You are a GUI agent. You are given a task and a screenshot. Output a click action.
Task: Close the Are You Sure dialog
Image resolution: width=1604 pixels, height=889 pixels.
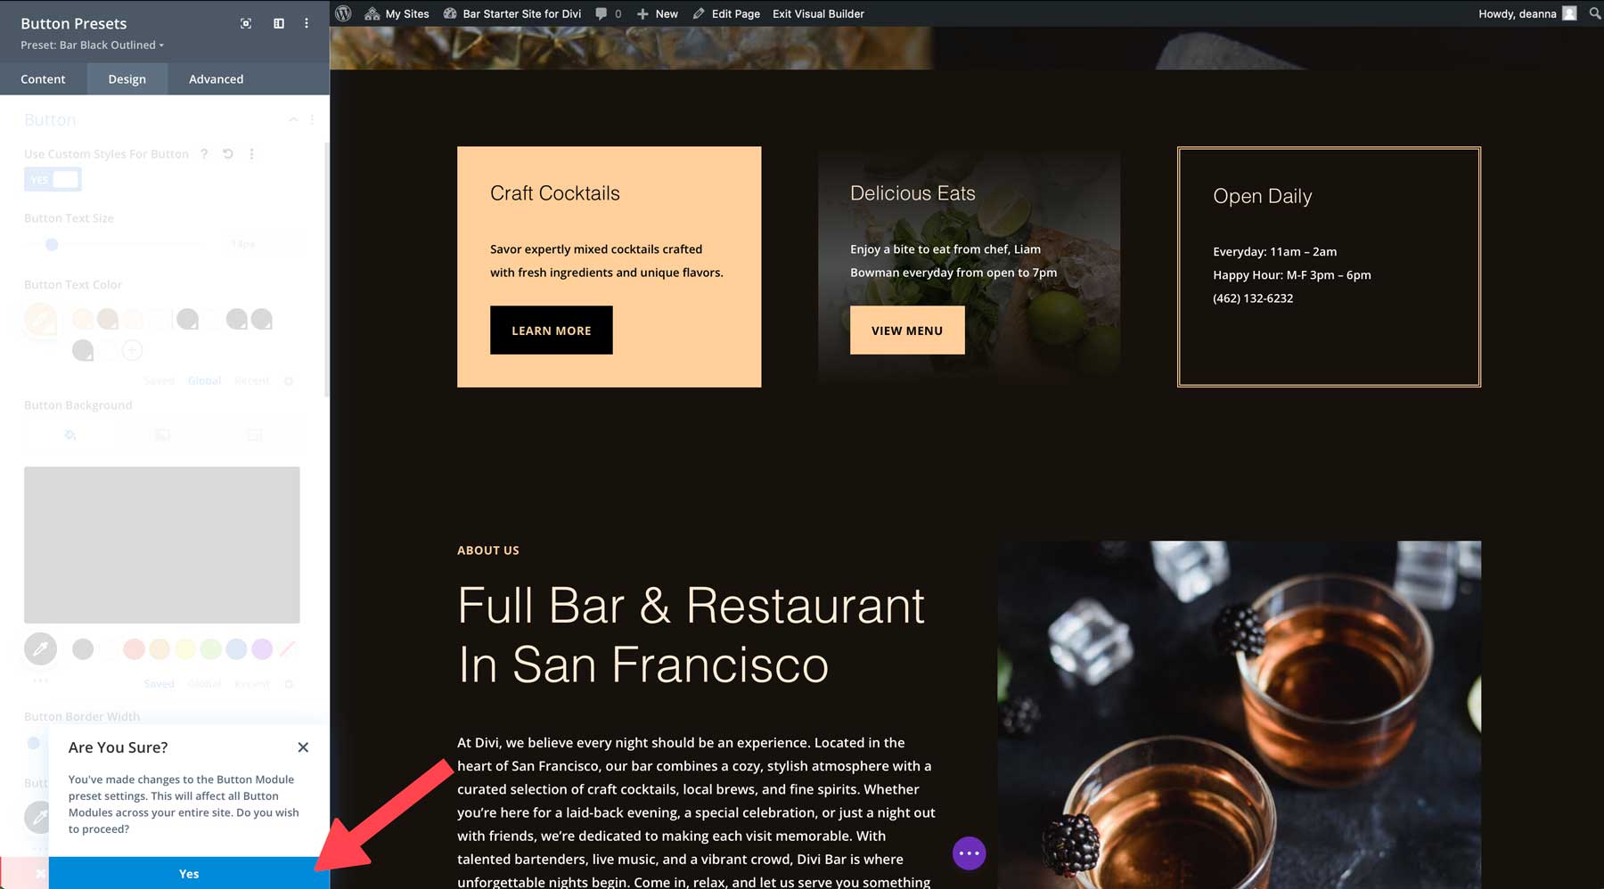click(302, 747)
